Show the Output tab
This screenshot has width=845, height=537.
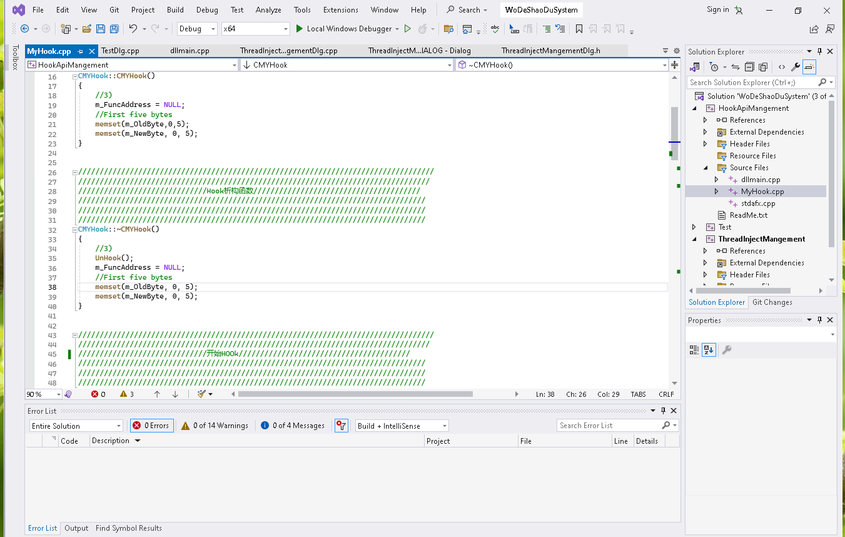pos(76,528)
